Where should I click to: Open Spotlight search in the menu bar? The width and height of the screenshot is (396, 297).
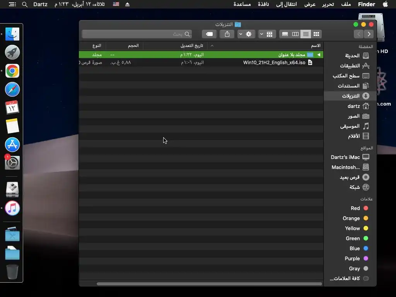tap(24, 4)
